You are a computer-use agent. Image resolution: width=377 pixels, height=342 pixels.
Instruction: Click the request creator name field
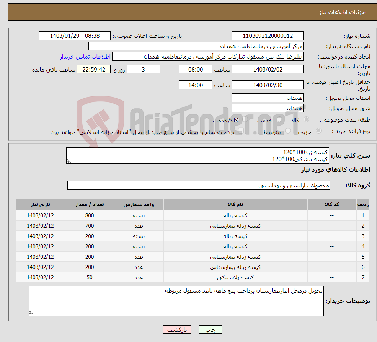pos(208,57)
